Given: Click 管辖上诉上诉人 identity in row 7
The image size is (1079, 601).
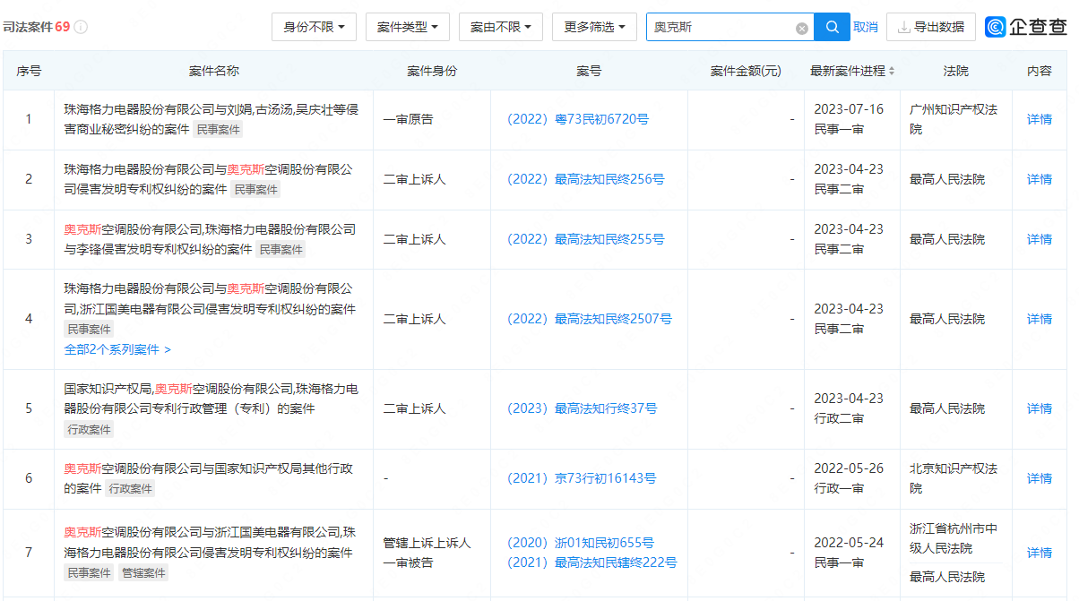Looking at the screenshot, I should click(x=427, y=543).
